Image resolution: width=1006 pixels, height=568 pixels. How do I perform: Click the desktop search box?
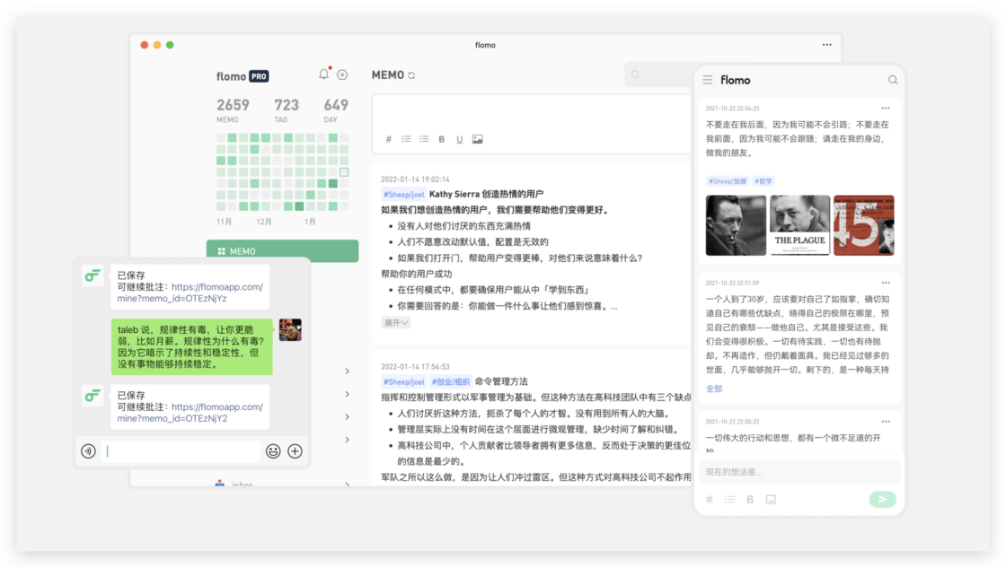659,74
